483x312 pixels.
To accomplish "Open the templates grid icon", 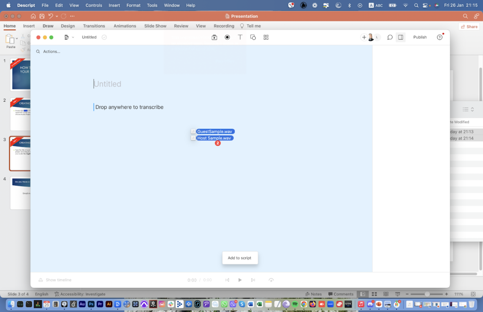I will tap(266, 37).
